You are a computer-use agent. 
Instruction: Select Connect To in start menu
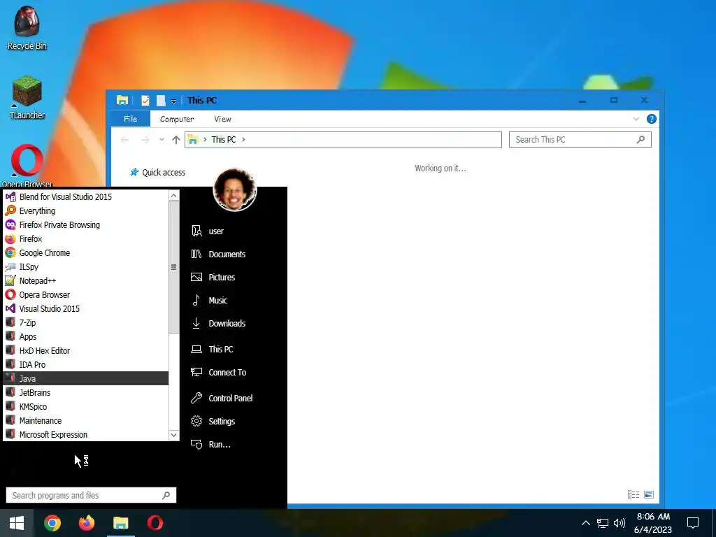[x=235, y=373]
